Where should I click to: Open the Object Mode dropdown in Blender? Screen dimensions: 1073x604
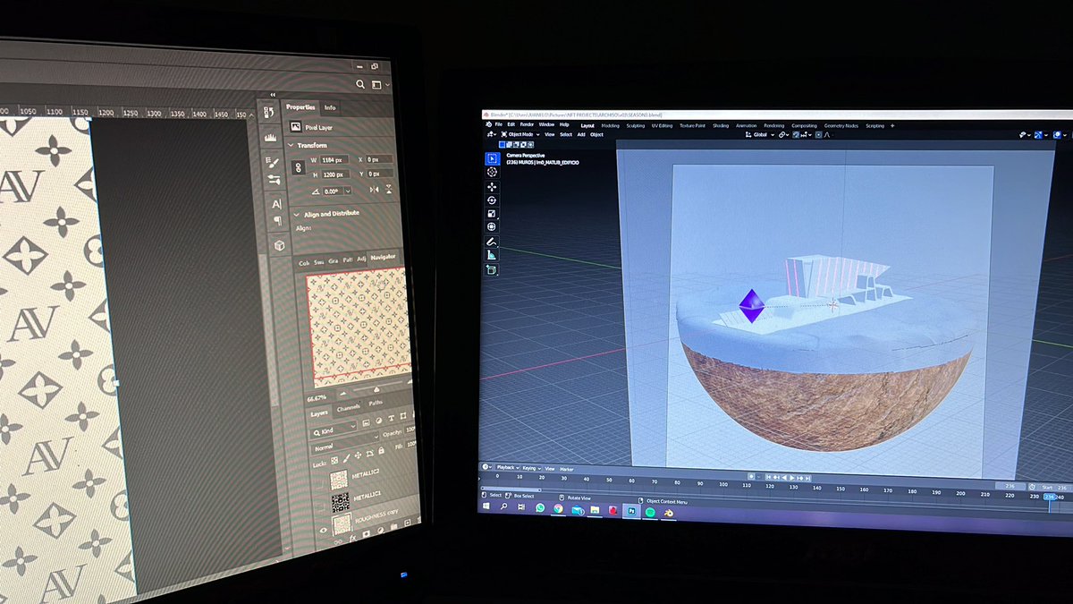click(520, 134)
